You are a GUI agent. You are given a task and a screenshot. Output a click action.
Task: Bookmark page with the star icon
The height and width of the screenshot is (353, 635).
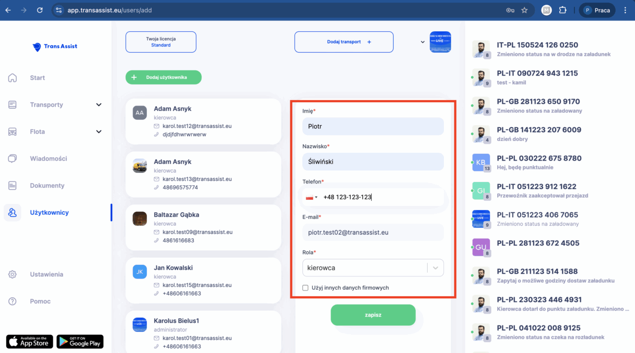524,10
